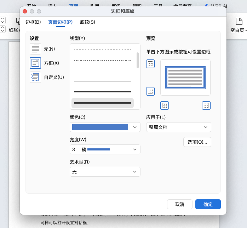Click the lower stepper control in background ribbon
The image size is (247, 228).
(x=2, y=29)
